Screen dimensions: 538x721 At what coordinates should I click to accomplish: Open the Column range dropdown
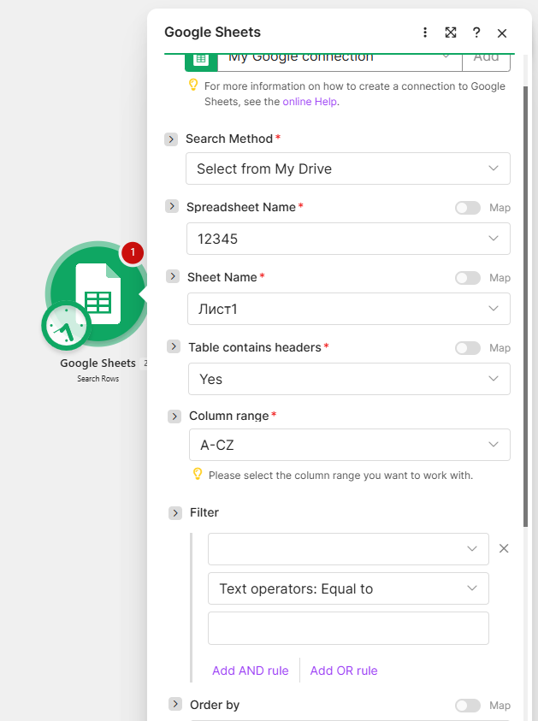tap(350, 445)
